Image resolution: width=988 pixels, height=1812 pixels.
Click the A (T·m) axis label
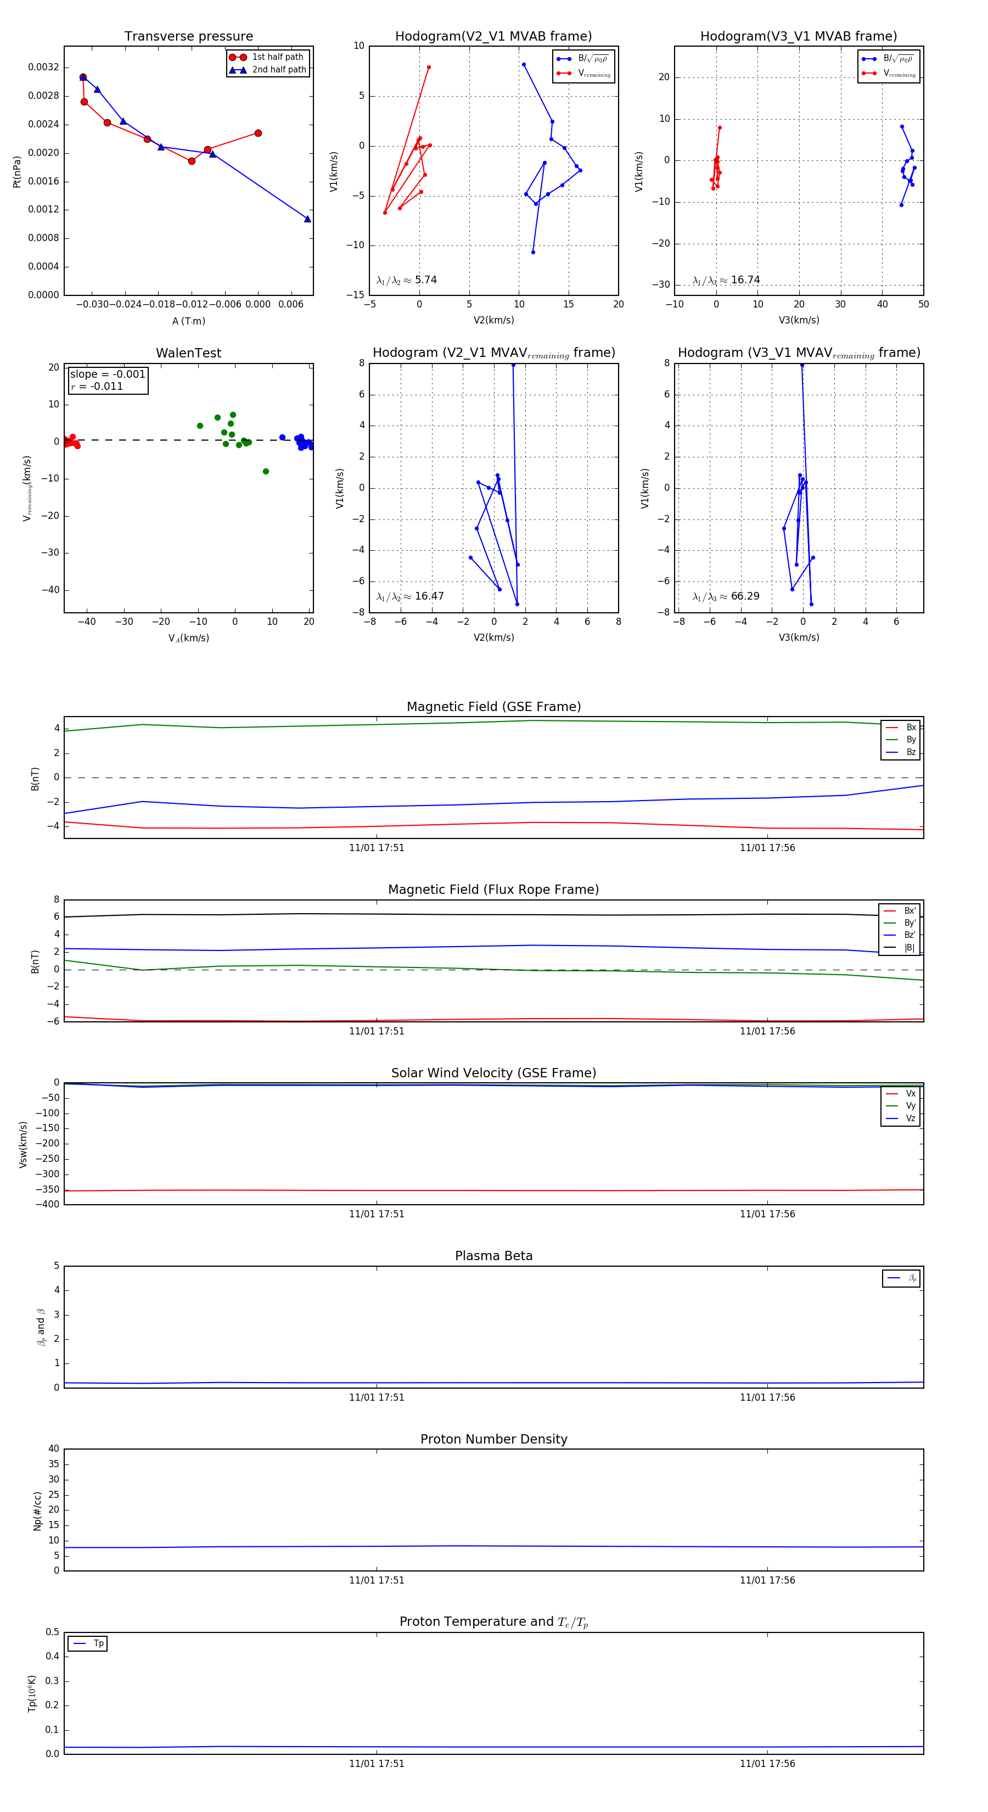[x=188, y=321]
